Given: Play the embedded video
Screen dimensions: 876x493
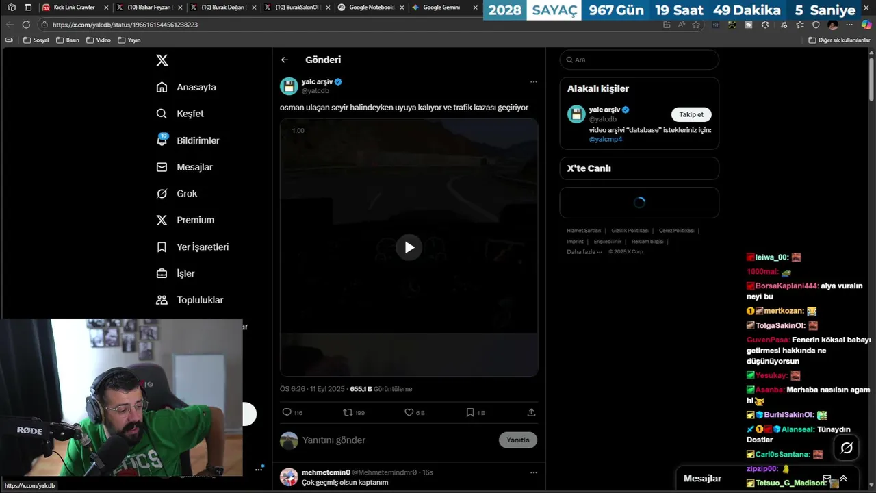Looking at the screenshot, I should [409, 247].
